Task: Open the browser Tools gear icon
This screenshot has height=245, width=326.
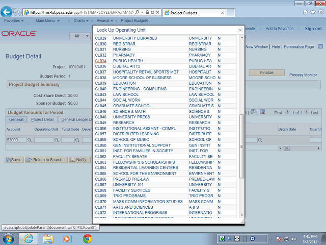Action: pyautogui.click(x=321, y=12)
